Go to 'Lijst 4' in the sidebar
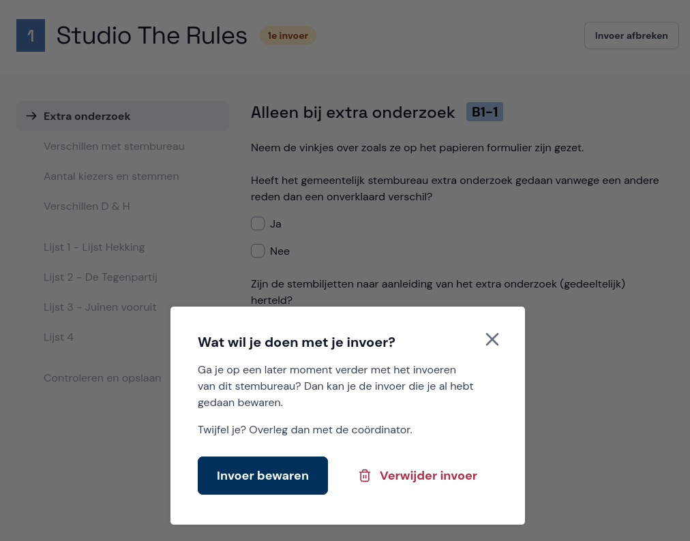Screen dimensions: 690x541 click(59, 337)
